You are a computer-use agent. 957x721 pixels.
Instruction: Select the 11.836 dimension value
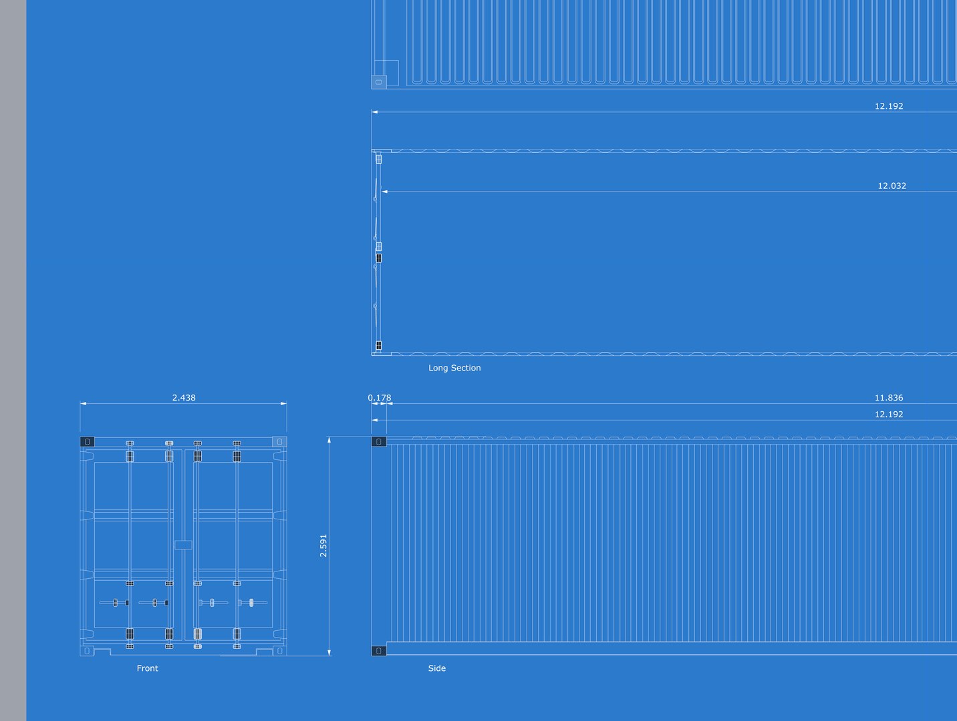889,398
